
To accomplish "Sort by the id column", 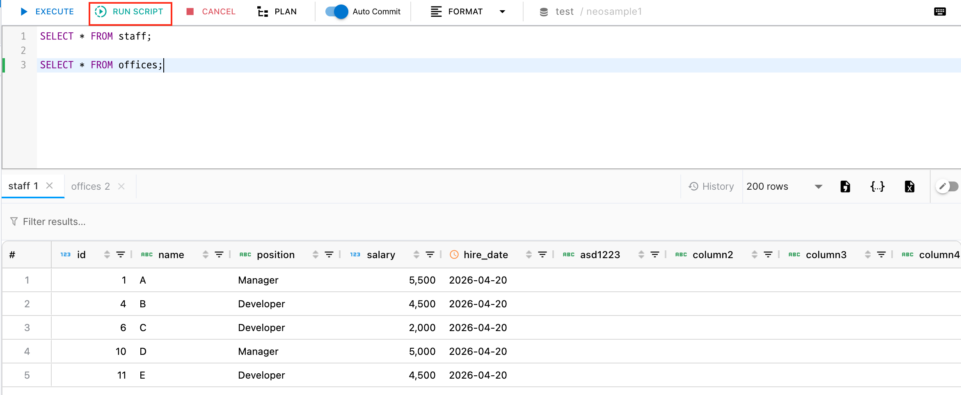I will point(107,254).
